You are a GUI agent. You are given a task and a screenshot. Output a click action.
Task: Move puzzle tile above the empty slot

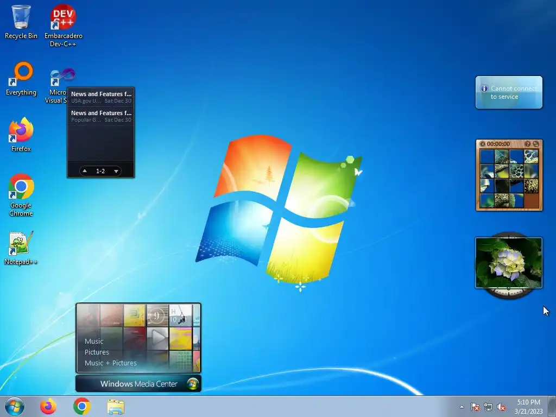coord(531,186)
